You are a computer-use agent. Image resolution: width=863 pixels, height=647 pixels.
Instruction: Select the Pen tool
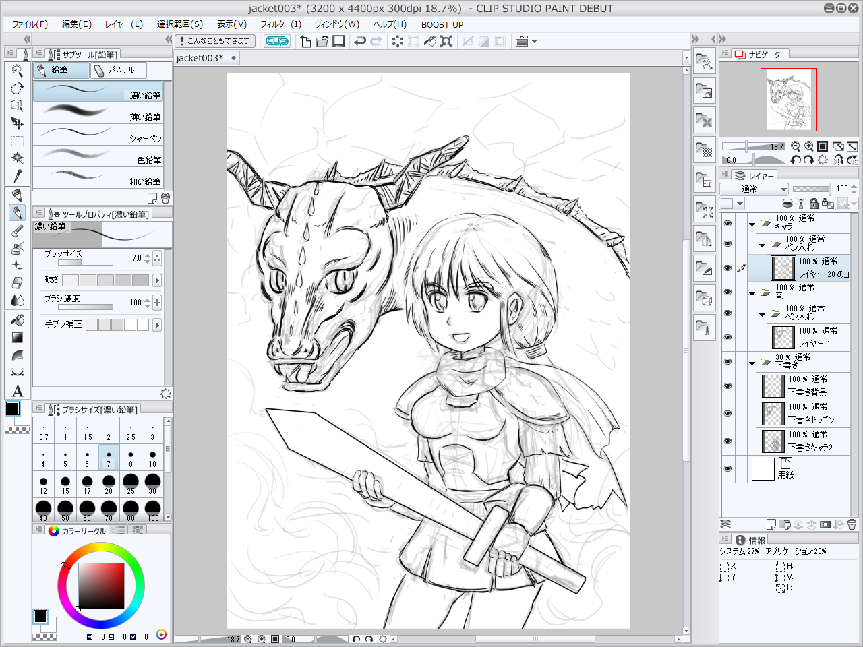pyautogui.click(x=18, y=195)
